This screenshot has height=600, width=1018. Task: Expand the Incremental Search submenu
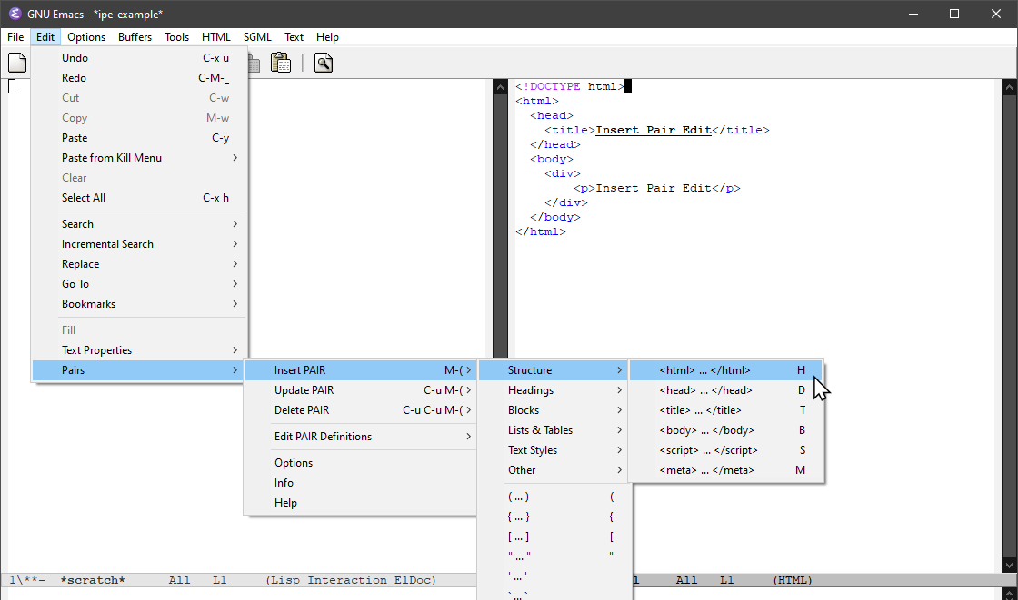click(139, 244)
